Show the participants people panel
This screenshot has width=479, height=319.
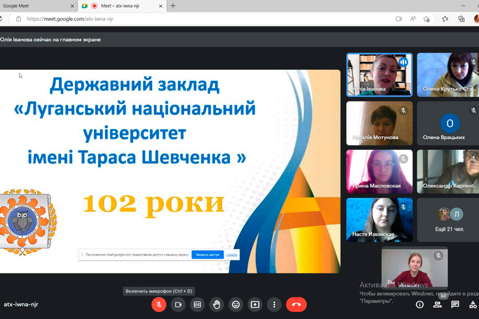tap(437, 304)
